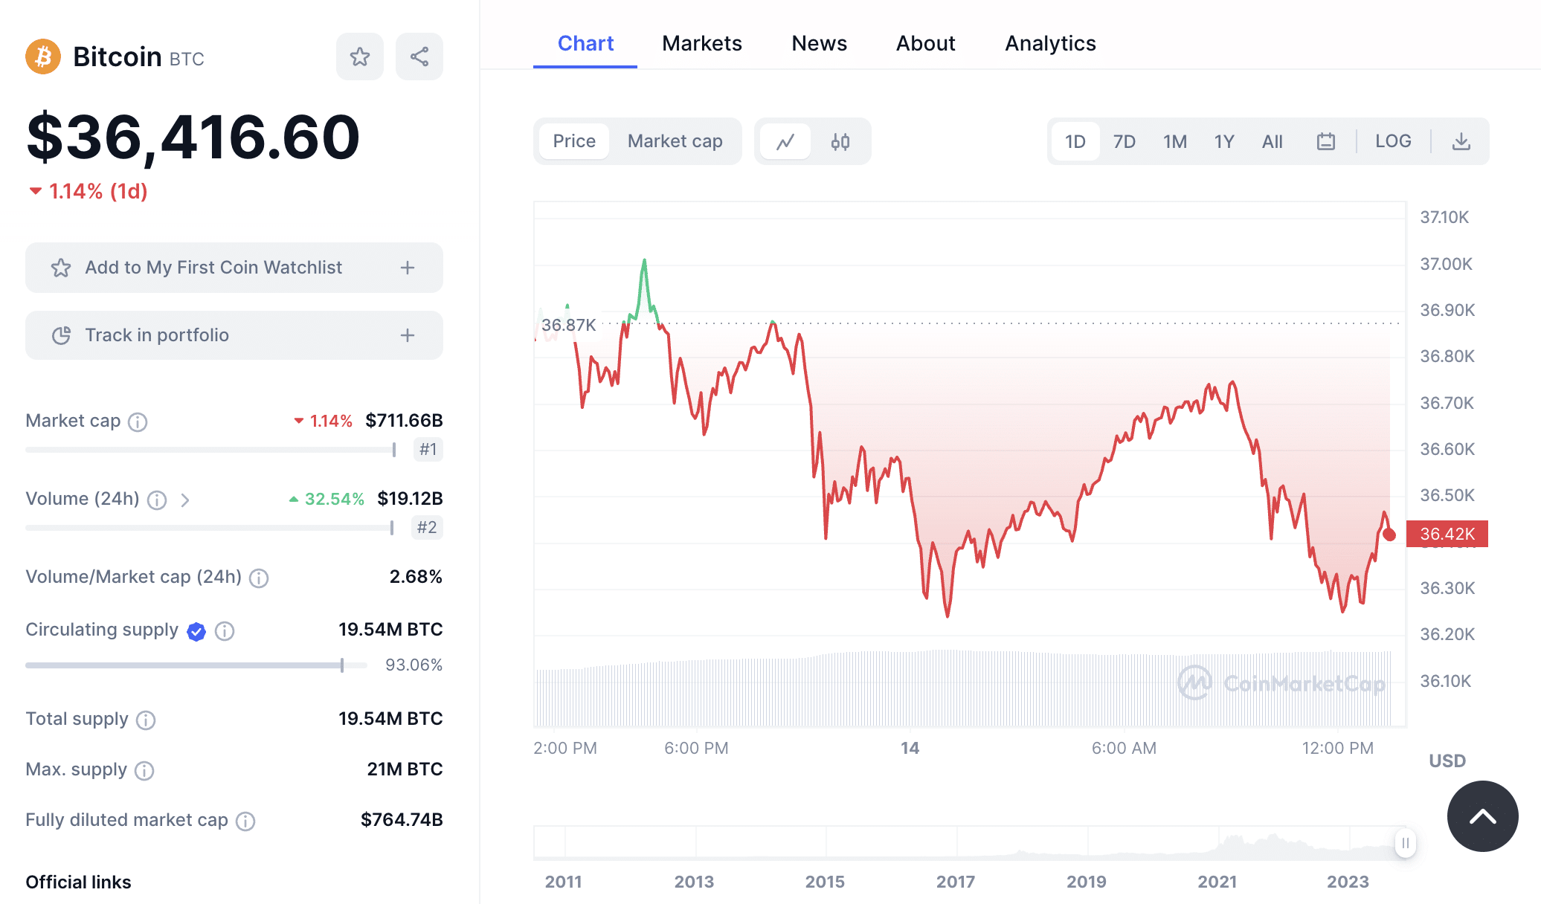
Task: Click the $711.66B market cap value
Action: (x=404, y=421)
